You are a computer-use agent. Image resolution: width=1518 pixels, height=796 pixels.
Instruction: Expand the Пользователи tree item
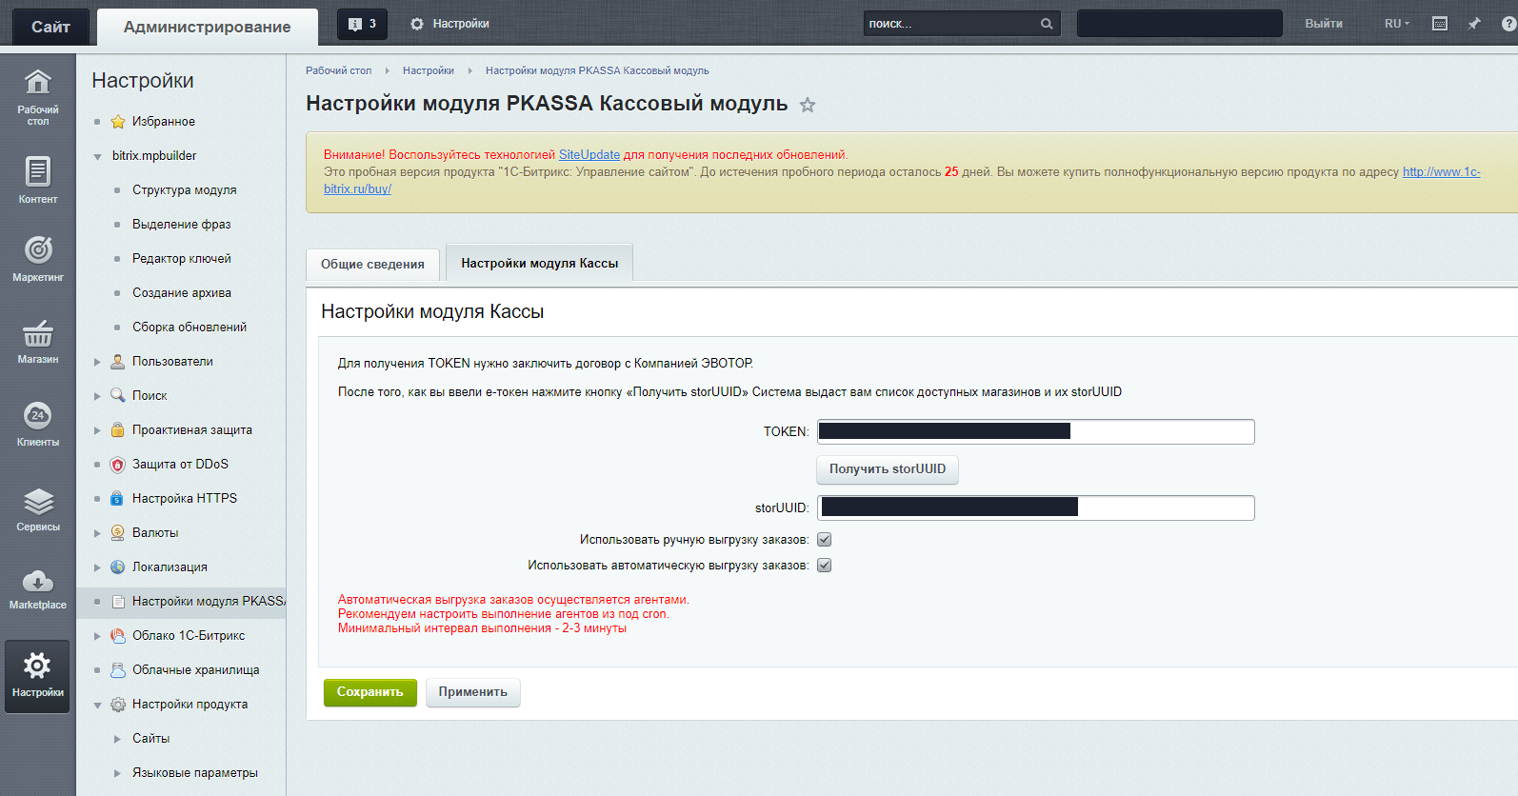(x=97, y=362)
